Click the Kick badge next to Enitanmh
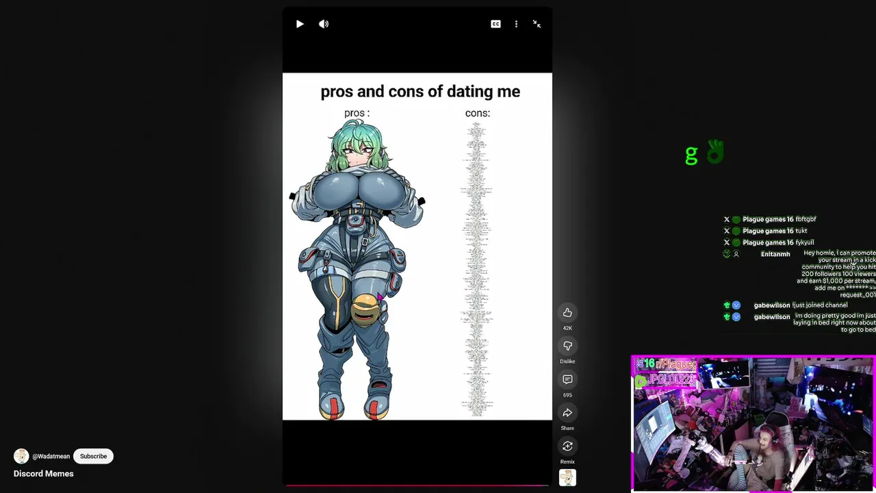 (x=727, y=254)
